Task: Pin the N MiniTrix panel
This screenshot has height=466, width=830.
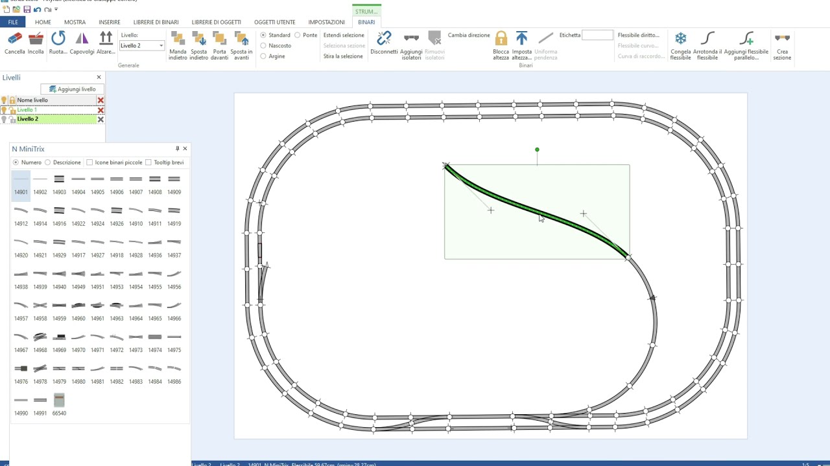Action: point(177,149)
